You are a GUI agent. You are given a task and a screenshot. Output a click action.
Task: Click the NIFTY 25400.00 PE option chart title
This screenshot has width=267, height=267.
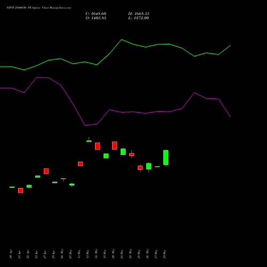point(38,7)
